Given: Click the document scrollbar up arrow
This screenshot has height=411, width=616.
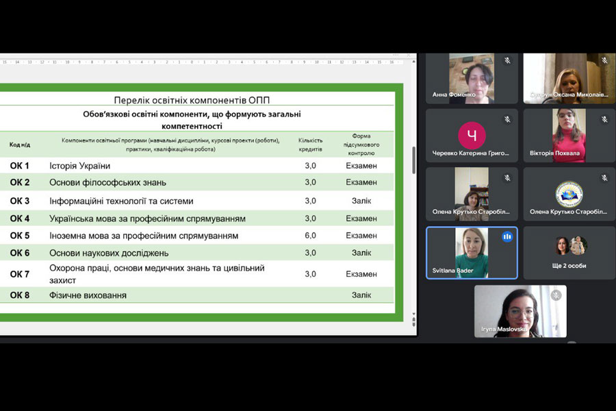Looking at the screenshot, I should 413,62.
